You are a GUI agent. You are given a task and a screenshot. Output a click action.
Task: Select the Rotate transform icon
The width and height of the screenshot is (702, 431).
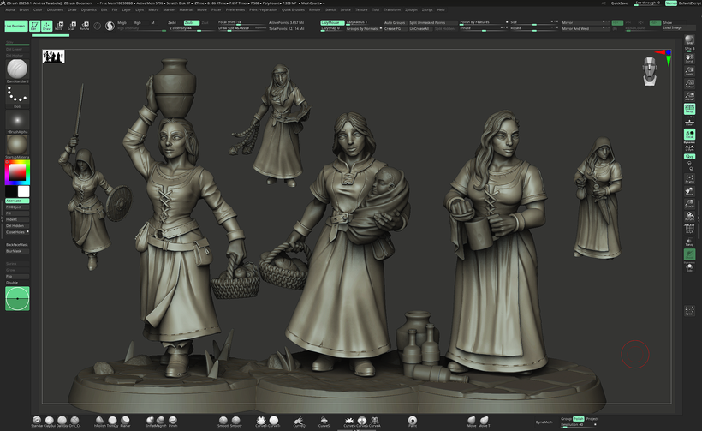[84, 26]
